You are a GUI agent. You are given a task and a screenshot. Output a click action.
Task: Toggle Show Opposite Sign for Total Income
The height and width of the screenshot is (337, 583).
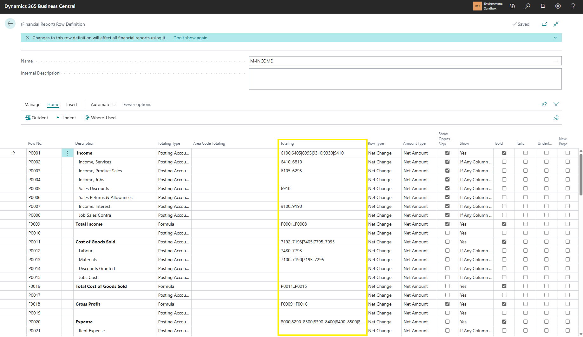pyautogui.click(x=447, y=224)
